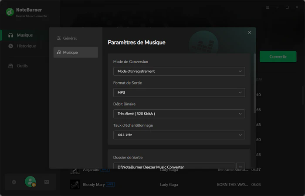Screen dimensions: 305x196
Task: Click the NoteBurner logo icon
Action: click(x=10, y=12)
